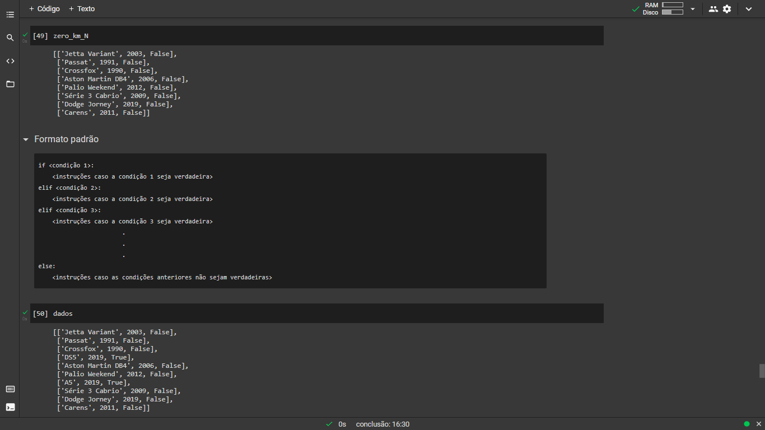Viewport: 765px width, 430px height.
Task: Open the table of contents panel
Action: [x=10, y=15]
